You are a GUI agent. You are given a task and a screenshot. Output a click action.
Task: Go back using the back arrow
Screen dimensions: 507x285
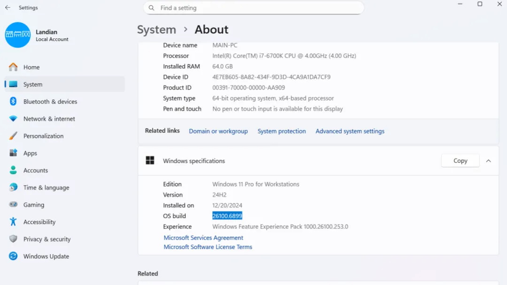coord(8,8)
